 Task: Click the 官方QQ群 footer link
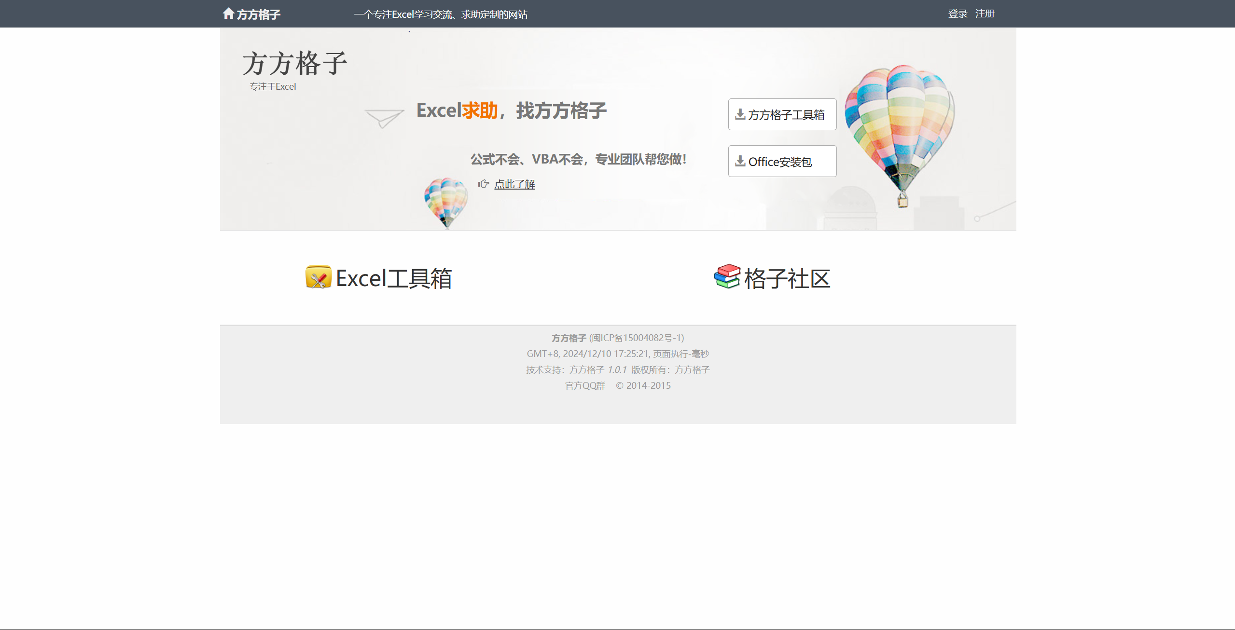click(x=585, y=386)
